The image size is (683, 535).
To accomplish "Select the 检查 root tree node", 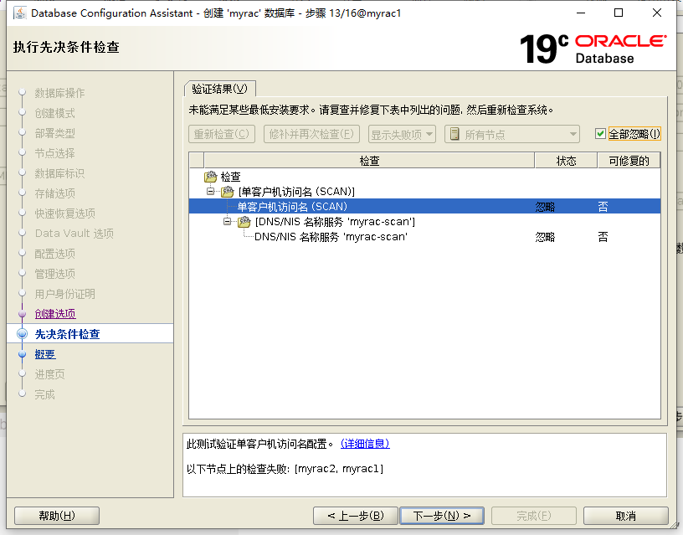I will pyautogui.click(x=230, y=177).
